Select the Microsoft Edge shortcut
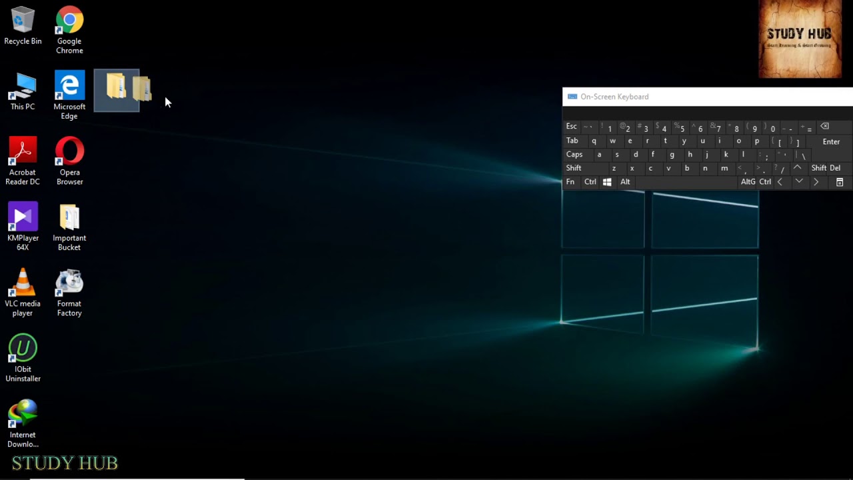Screen dimensions: 853x480 pyautogui.click(x=69, y=96)
